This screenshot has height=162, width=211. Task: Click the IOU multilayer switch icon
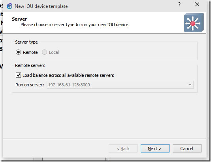(194, 23)
